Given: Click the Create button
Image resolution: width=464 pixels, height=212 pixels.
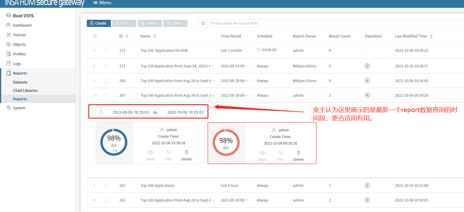Looking at the screenshot, I should tap(99, 23).
